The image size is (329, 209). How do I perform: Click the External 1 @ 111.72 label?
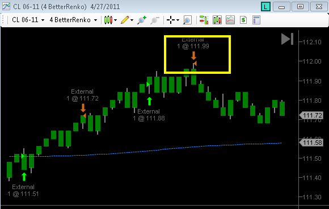[82, 95]
